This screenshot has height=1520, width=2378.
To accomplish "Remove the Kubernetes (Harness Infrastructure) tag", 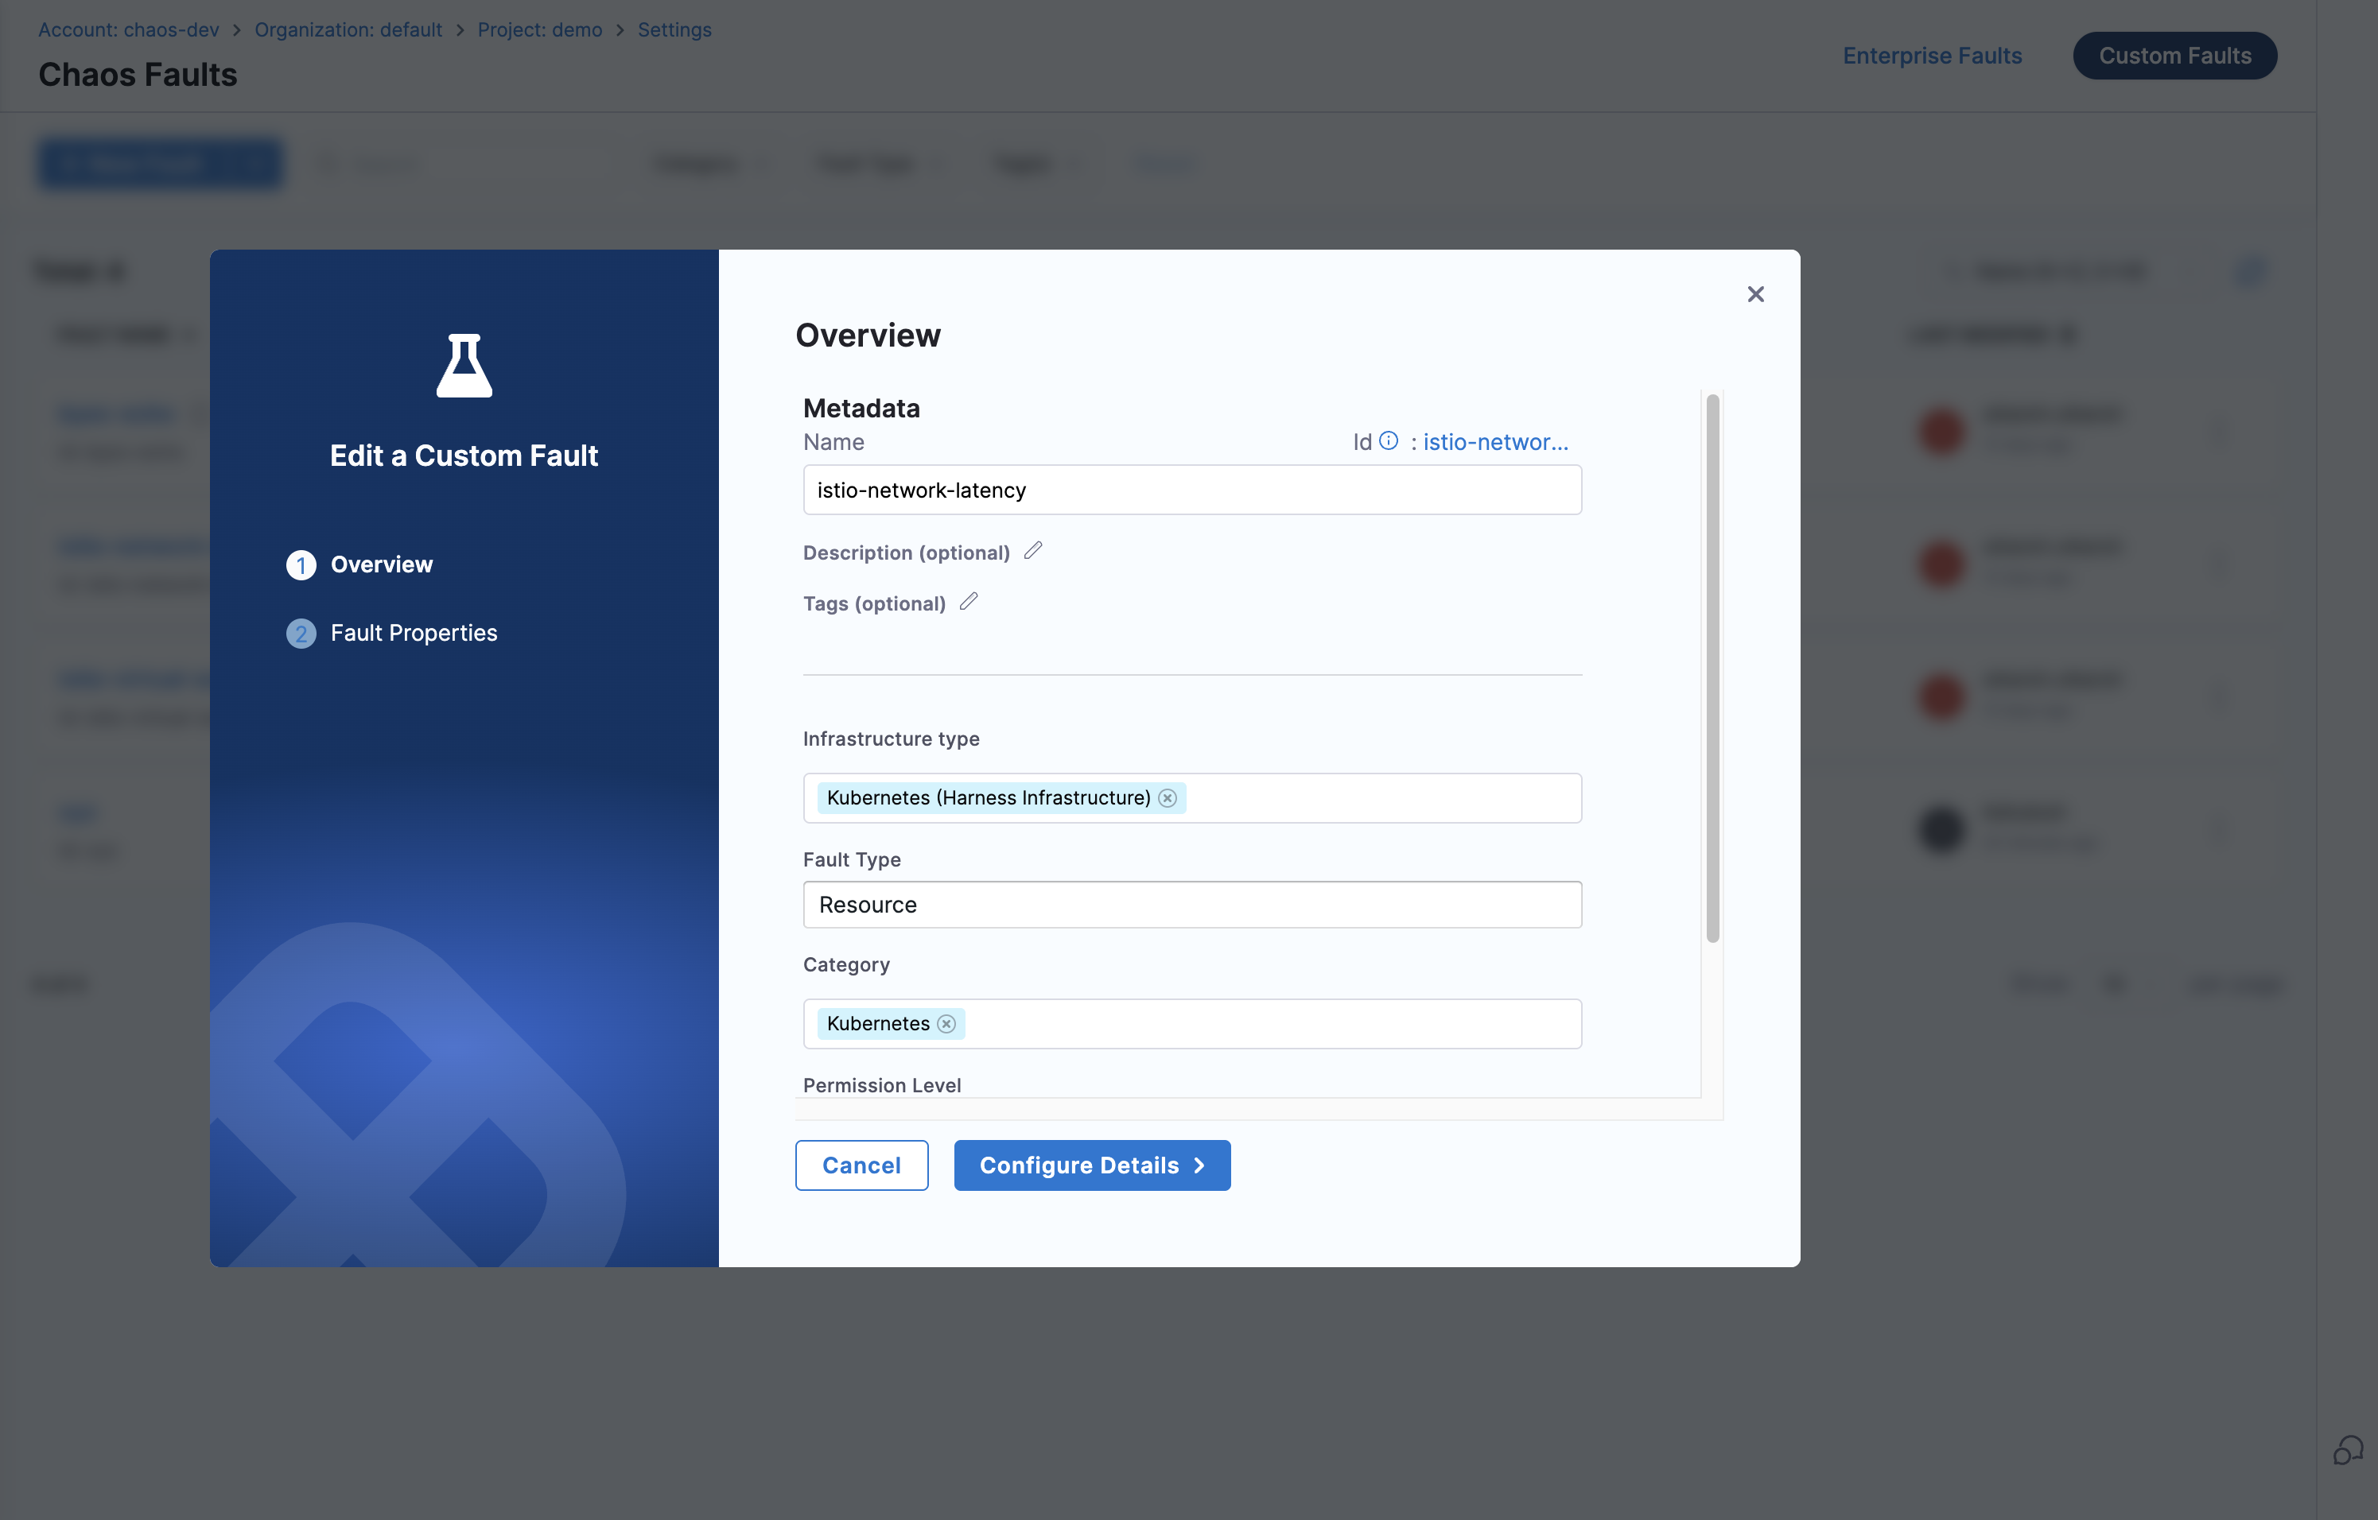I will pos(1168,797).
